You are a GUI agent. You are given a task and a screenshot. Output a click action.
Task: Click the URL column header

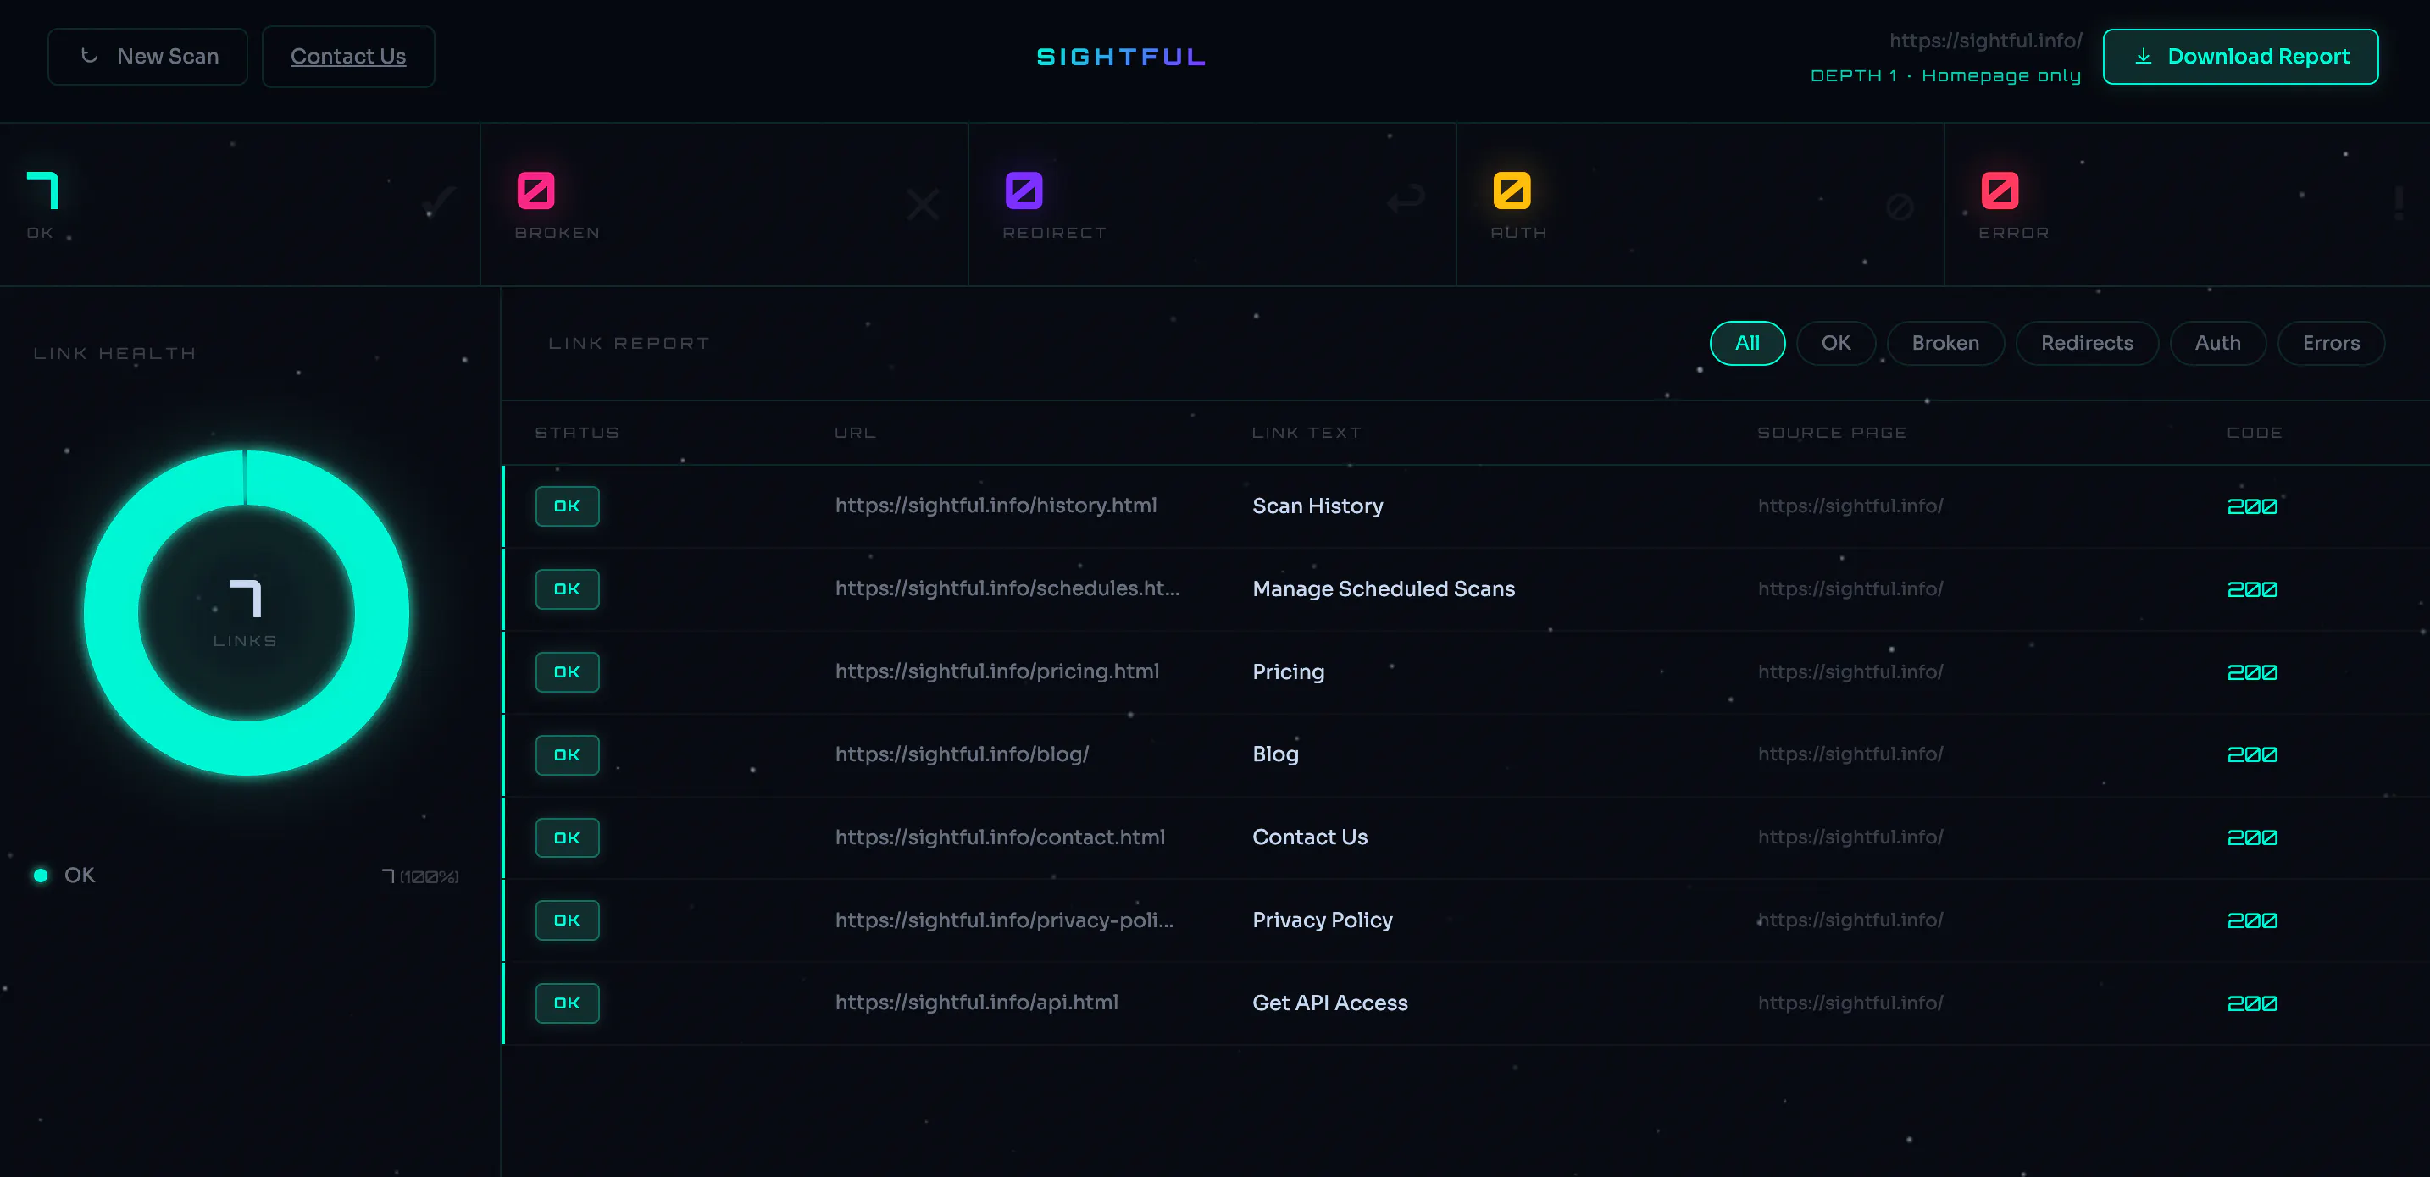pos(856,433)
